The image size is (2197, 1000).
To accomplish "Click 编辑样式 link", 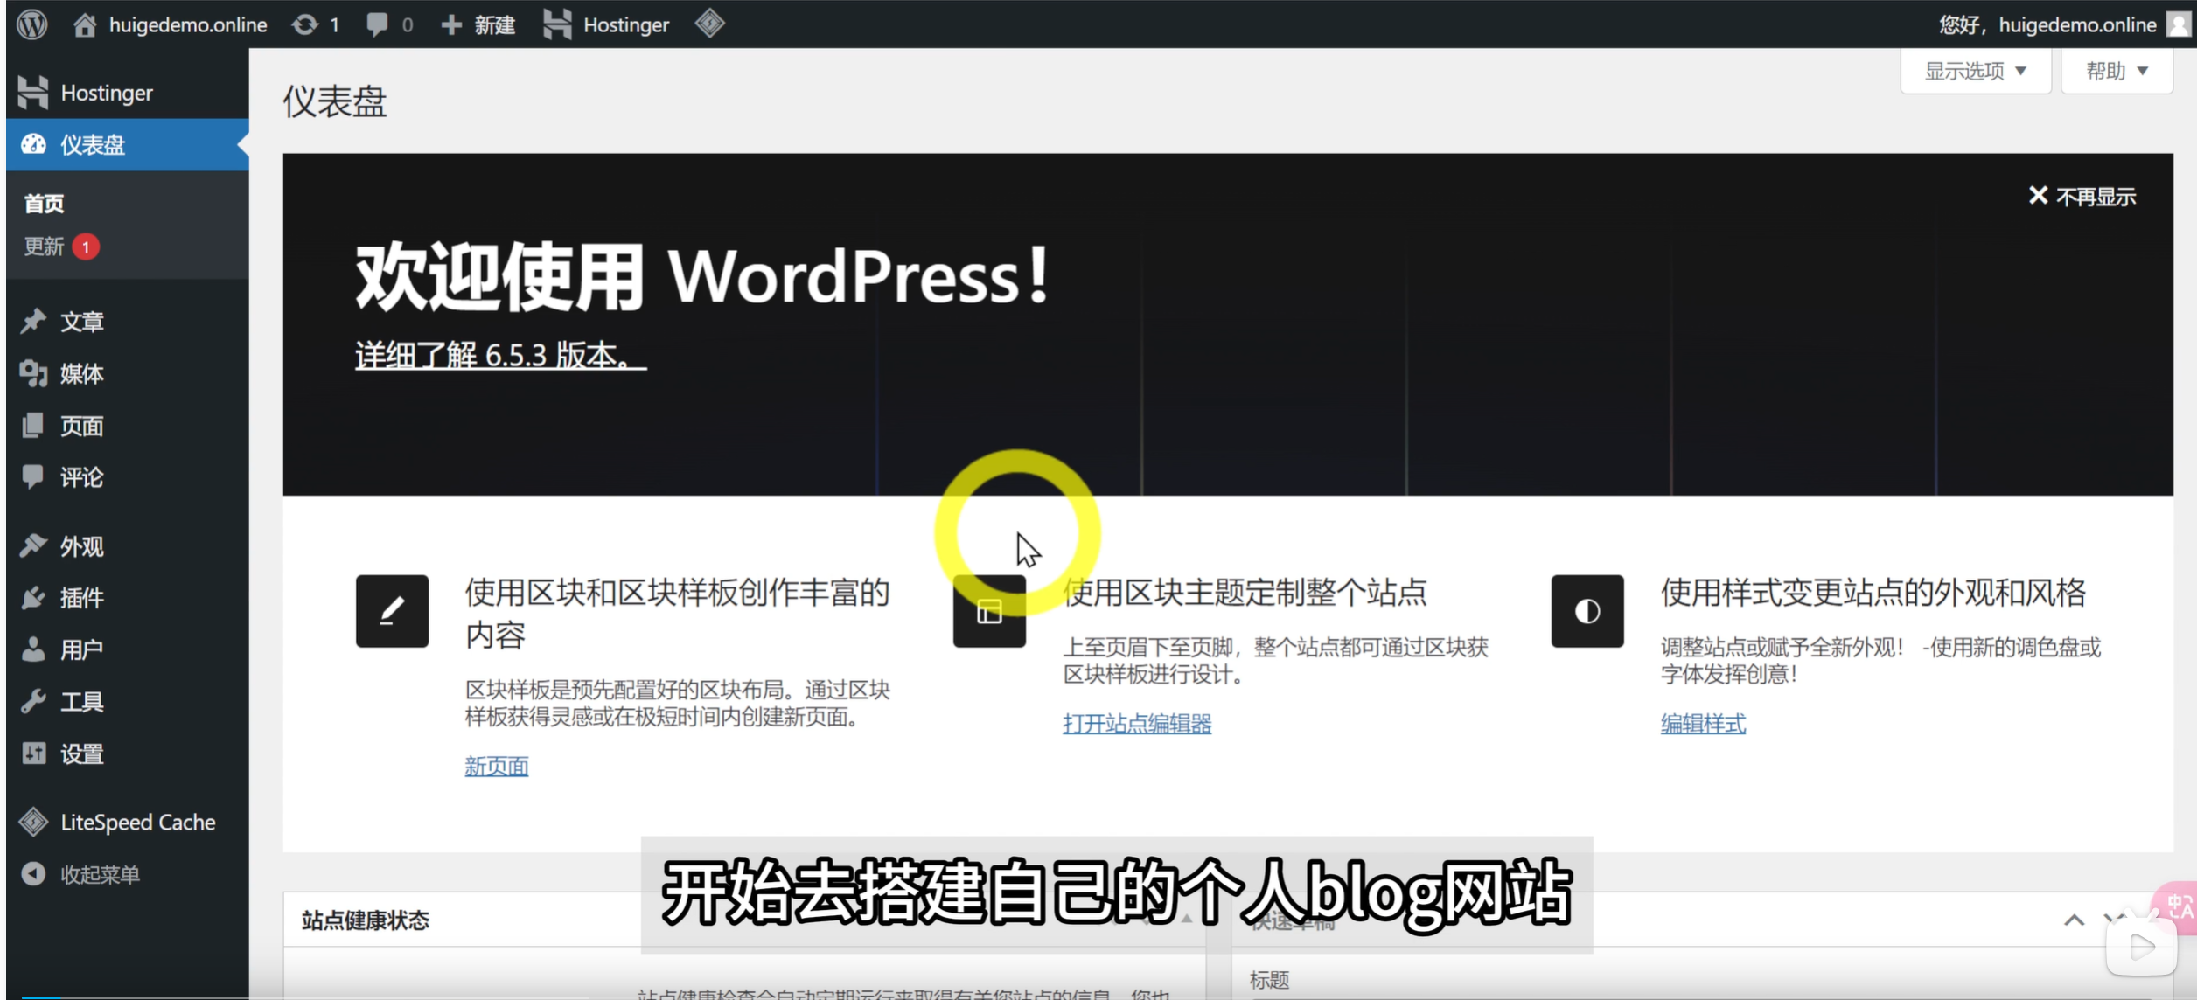I will coord(1703,723).
